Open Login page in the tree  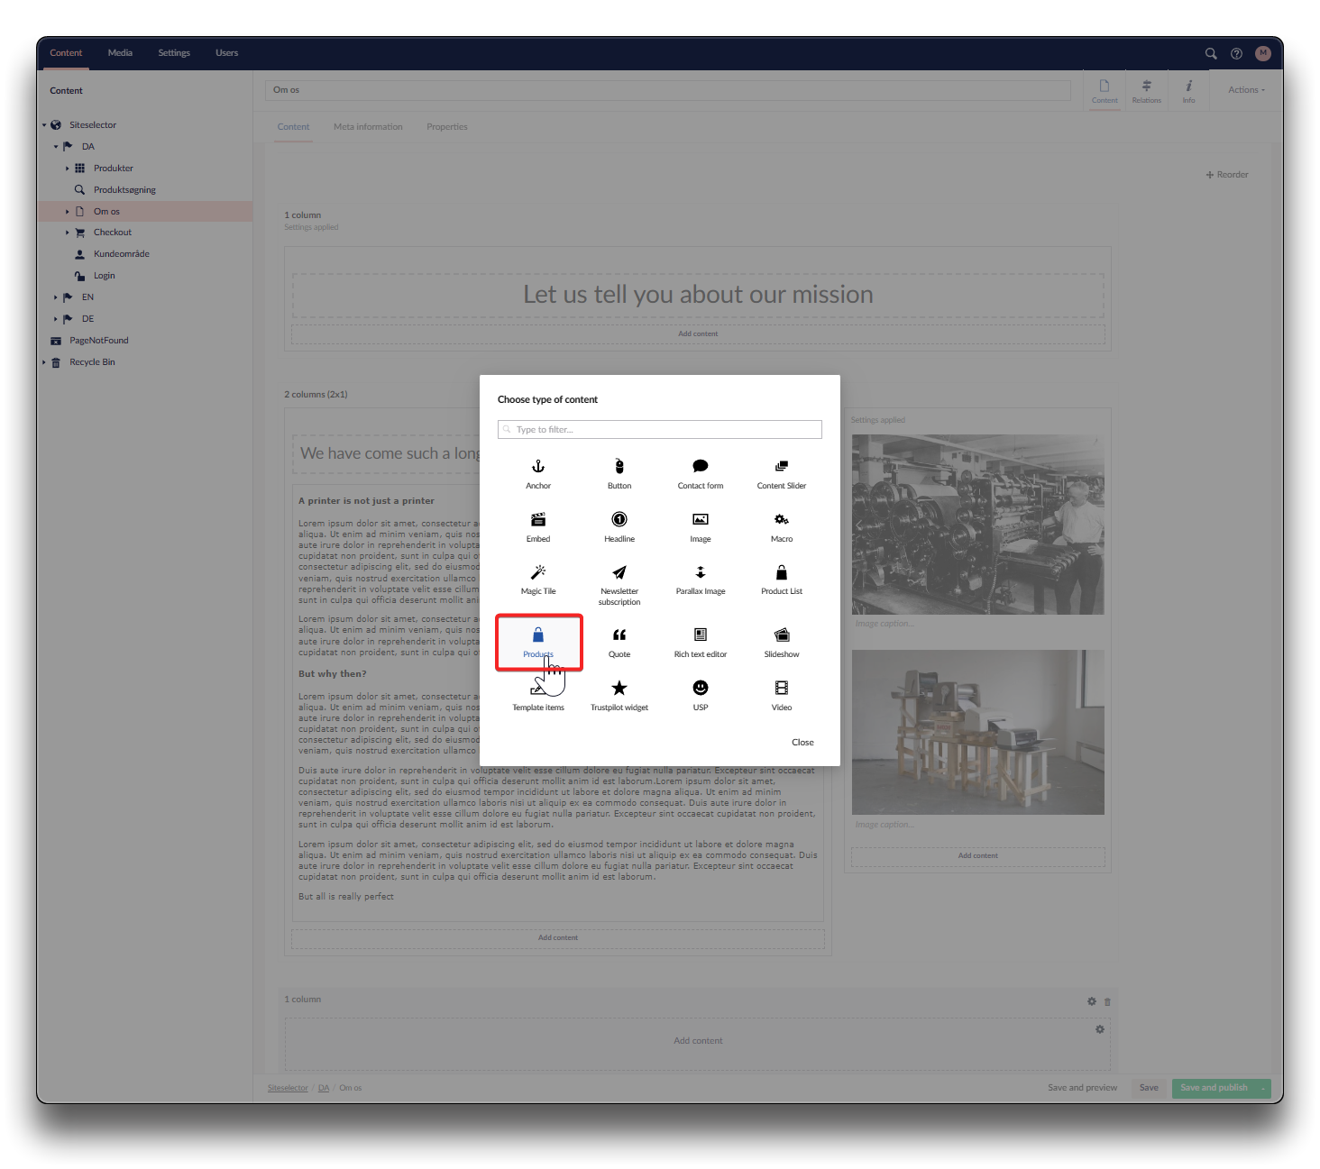point(105,276)
